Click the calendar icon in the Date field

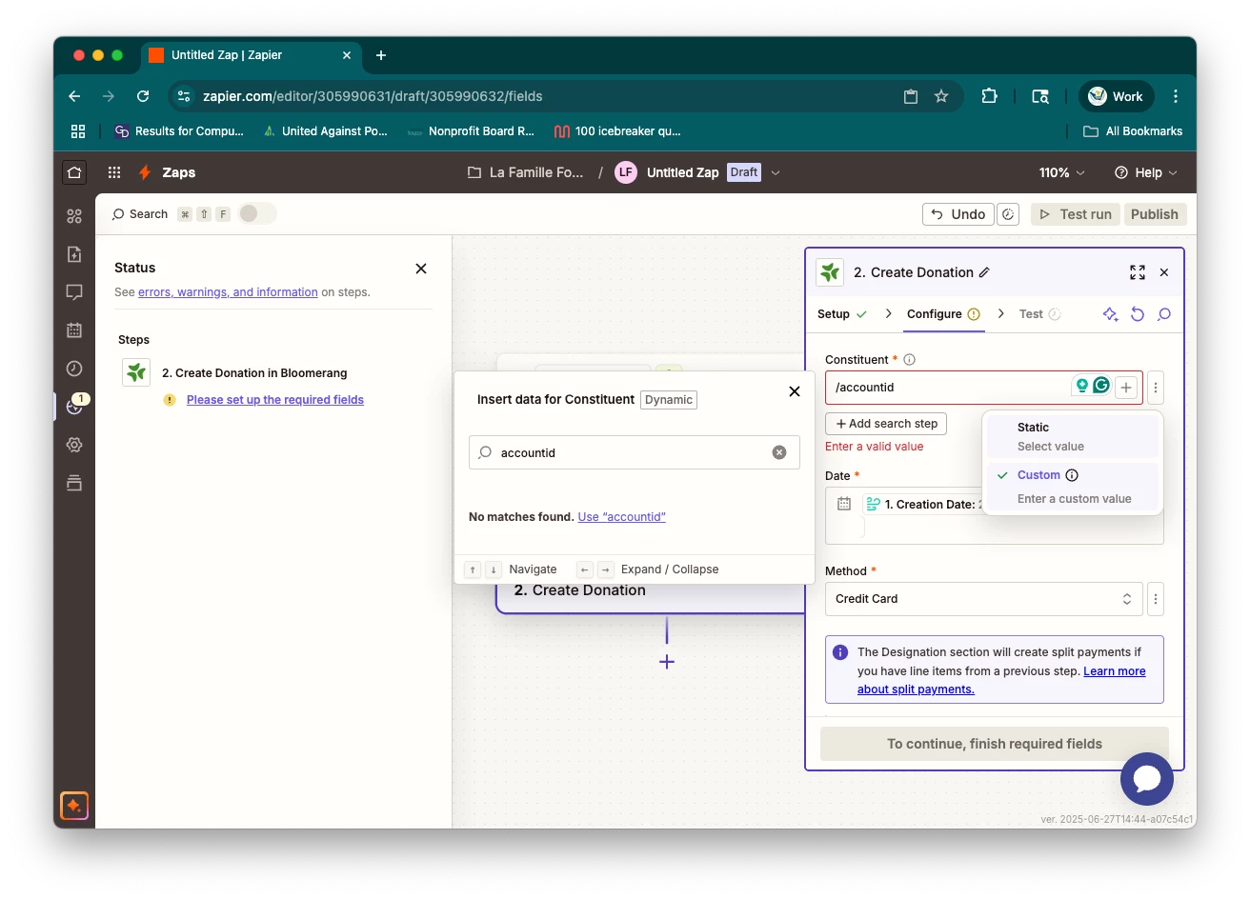coord(844,505)
